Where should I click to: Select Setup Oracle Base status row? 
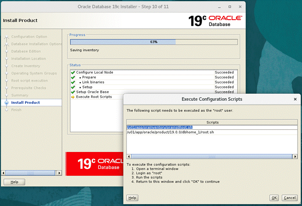point(154,92)
